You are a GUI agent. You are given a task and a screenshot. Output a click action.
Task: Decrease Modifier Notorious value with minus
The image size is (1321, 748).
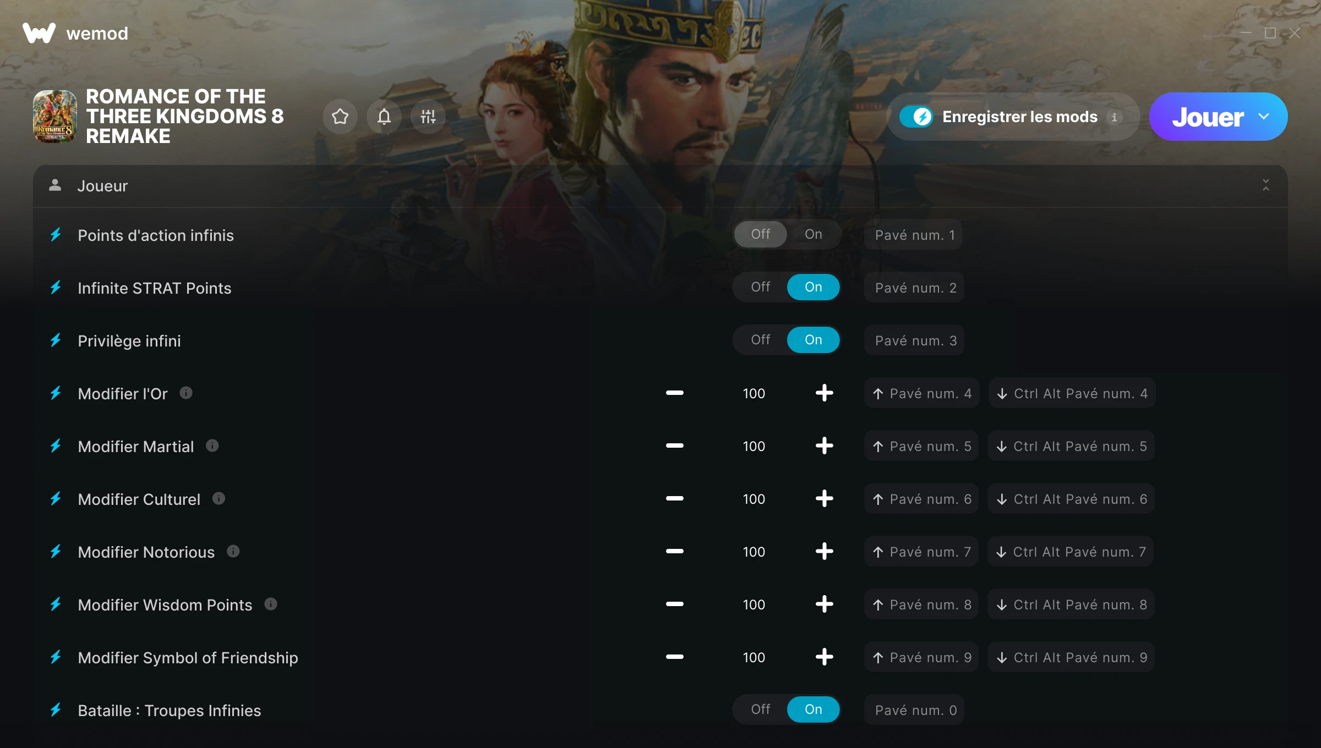click(x=675, y=551)
